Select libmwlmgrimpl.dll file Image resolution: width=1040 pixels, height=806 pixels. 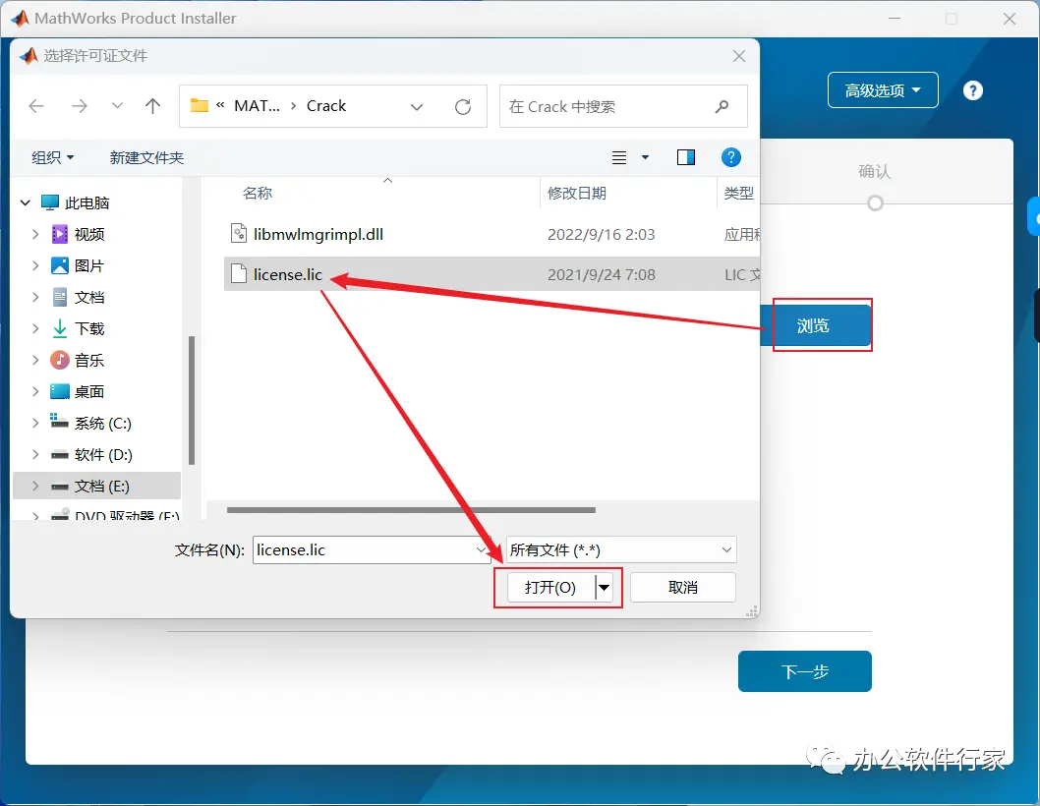[x=318, y=234]
